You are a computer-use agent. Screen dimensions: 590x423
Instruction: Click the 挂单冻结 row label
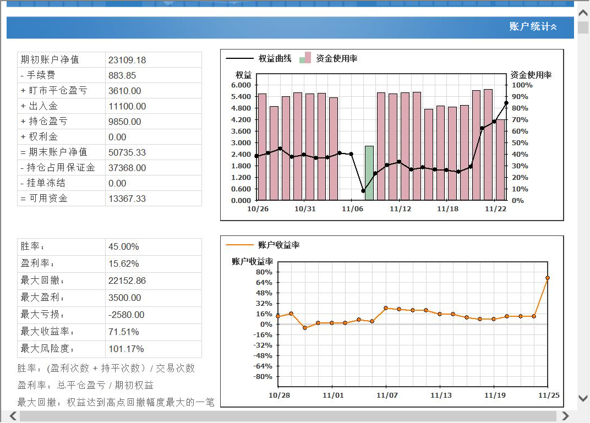[43, 183]
